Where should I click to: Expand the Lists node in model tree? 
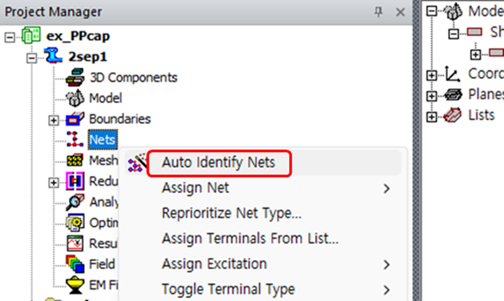431,116
